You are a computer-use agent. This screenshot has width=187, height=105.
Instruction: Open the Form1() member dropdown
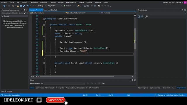coord(119,13)
